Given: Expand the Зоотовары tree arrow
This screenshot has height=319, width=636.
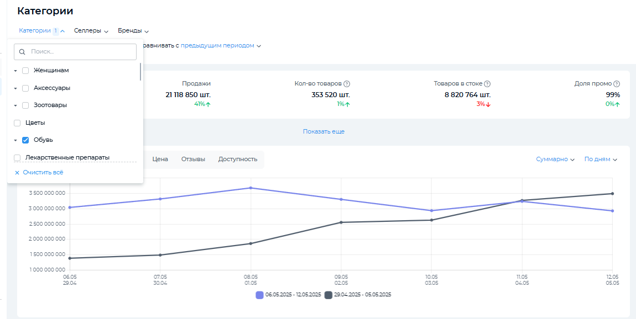Looking at the screenshot, I should click(x=15, y=105).
